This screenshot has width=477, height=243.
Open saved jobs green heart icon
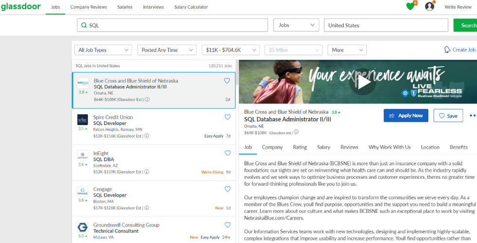click(411, 6)
